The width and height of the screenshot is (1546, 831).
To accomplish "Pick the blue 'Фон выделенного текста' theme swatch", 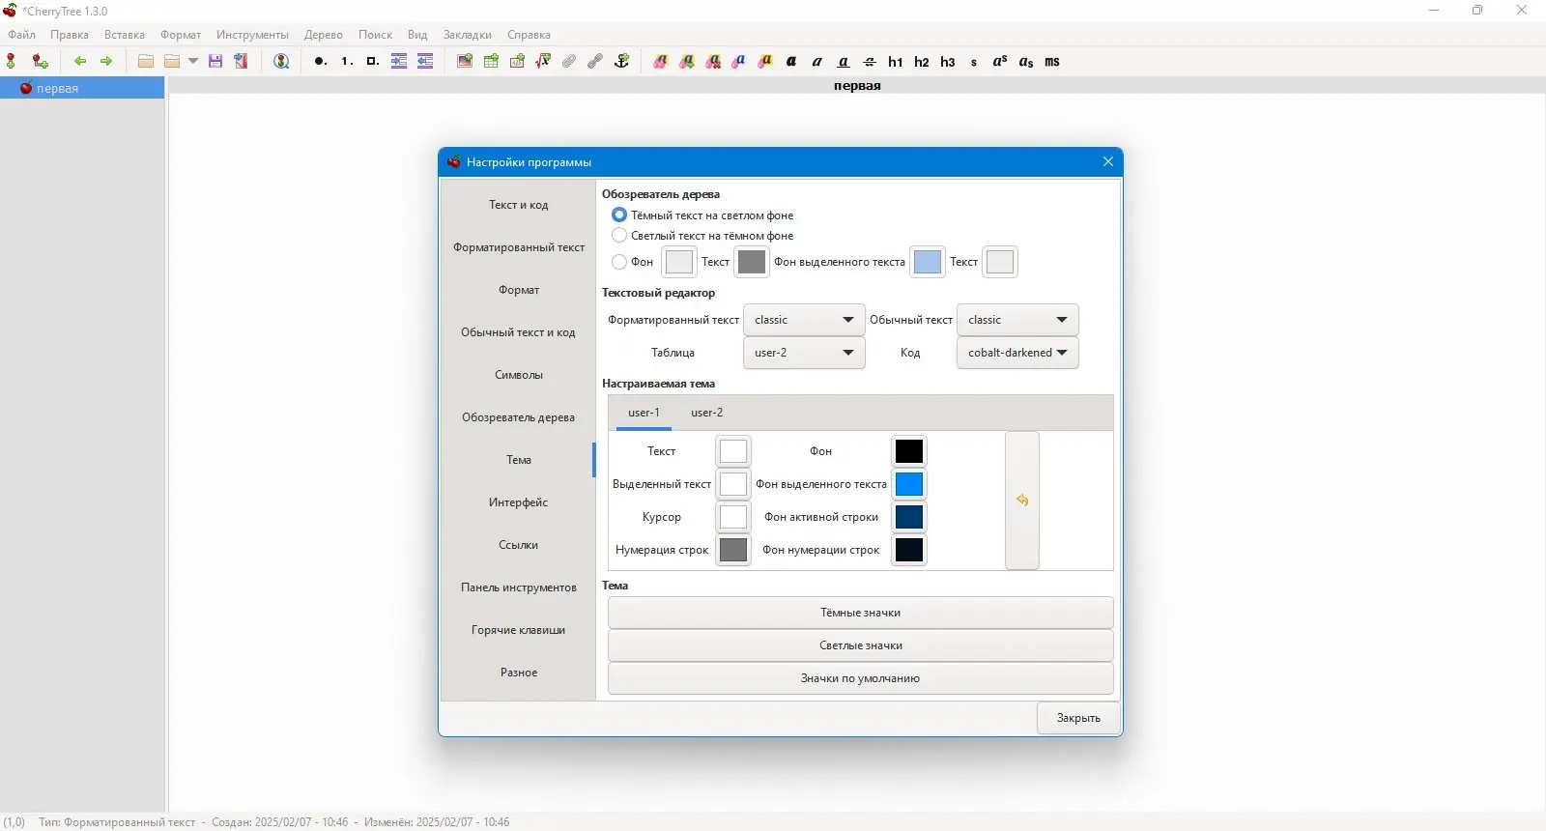I will click(909, 484).
